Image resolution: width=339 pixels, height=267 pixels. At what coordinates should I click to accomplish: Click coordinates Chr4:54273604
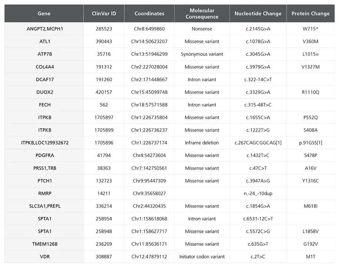(x=149, y=155)
